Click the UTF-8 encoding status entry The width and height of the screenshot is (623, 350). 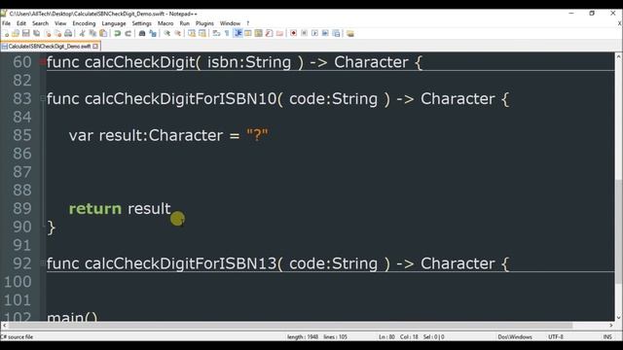tap(556, 337)
